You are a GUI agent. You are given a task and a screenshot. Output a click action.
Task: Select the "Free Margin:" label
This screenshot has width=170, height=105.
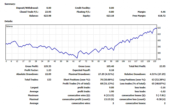(x=139, y=16)
